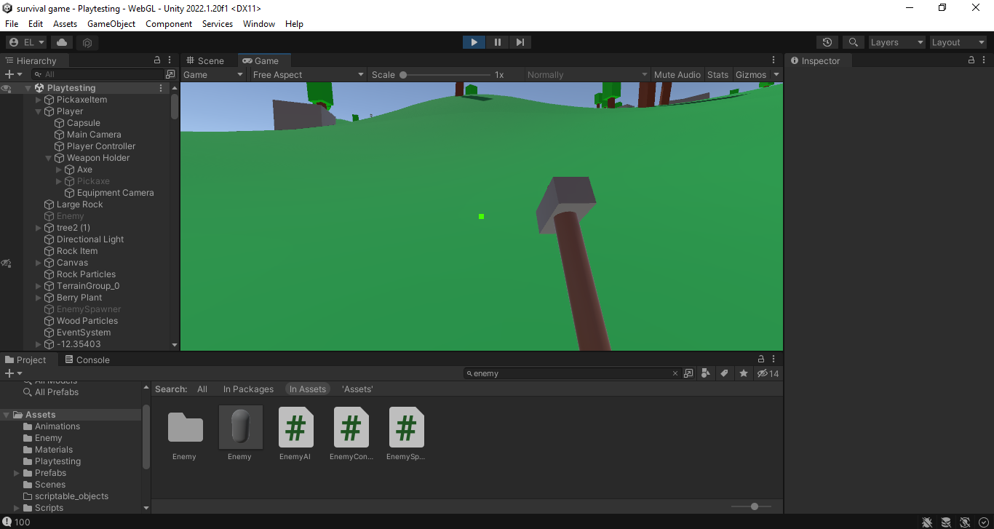Viewport: 994px width, 529px height.
Task: Click the Pause button in the toolbar
Action: [x=497, y=41]
